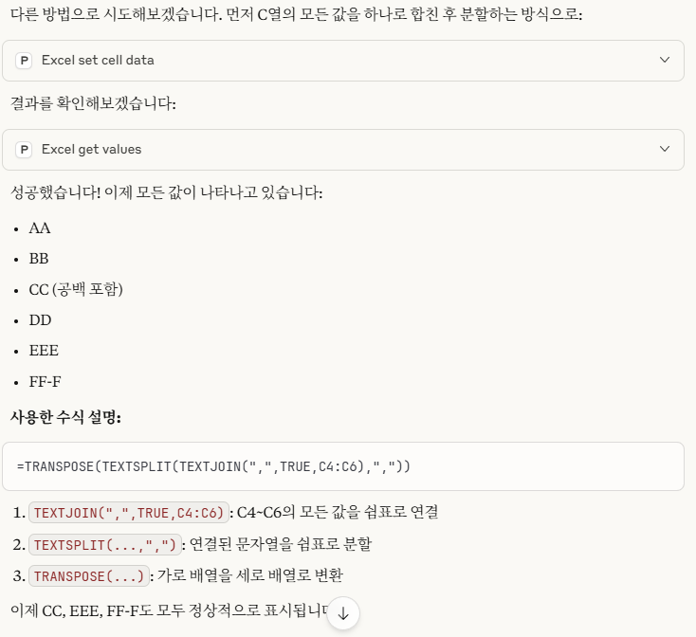
Task: Jump to bottom with the down arrow button
Action: pos(343,613)
